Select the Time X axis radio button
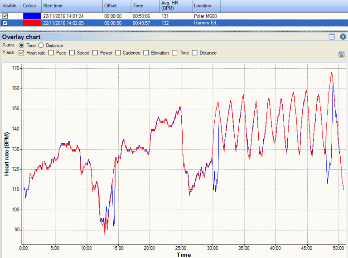Screen dimensions: 348x258 [x=21, y=45]
